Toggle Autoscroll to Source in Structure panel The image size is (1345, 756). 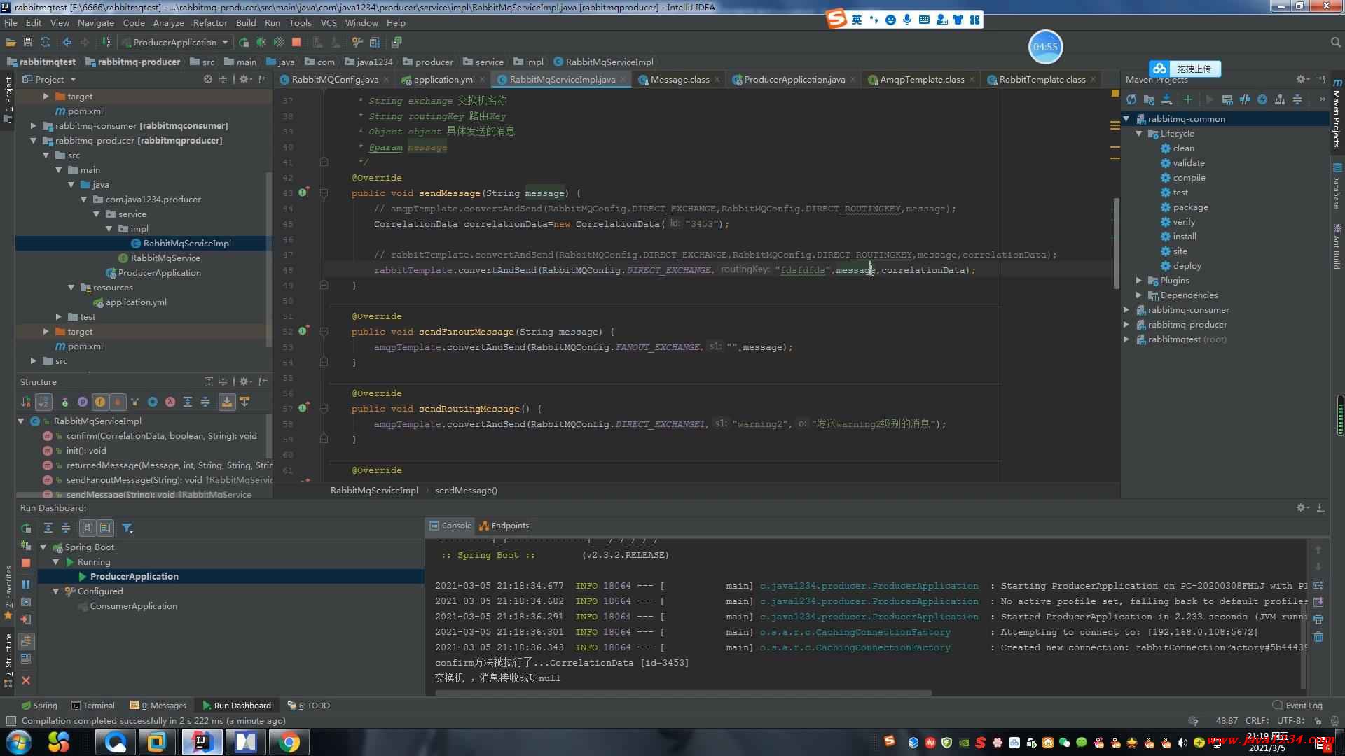226,402
